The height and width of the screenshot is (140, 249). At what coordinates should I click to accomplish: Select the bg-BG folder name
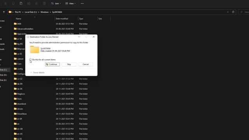[20, 44]
